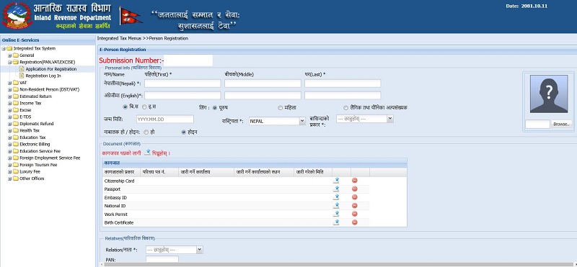Remove the Work Permit document entry
The width and height of the screenshot is (577, 267).
click(x=354, y=214)
